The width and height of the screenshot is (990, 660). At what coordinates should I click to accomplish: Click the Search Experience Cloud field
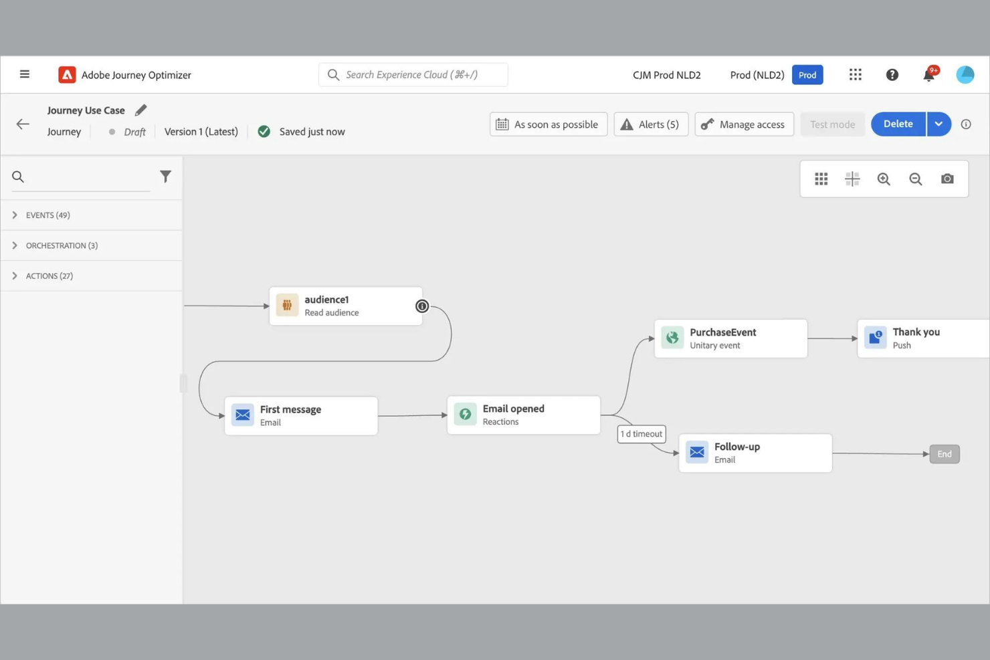[413, 75]
